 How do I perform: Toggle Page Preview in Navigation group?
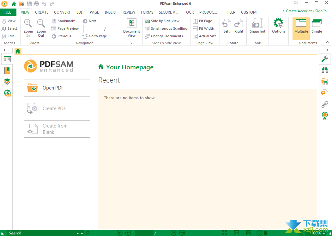[65, 28]
